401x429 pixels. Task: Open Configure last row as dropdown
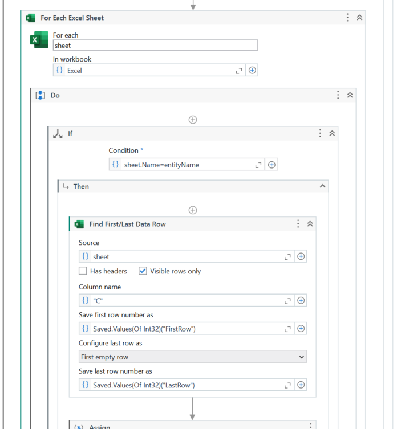(193, 357)
